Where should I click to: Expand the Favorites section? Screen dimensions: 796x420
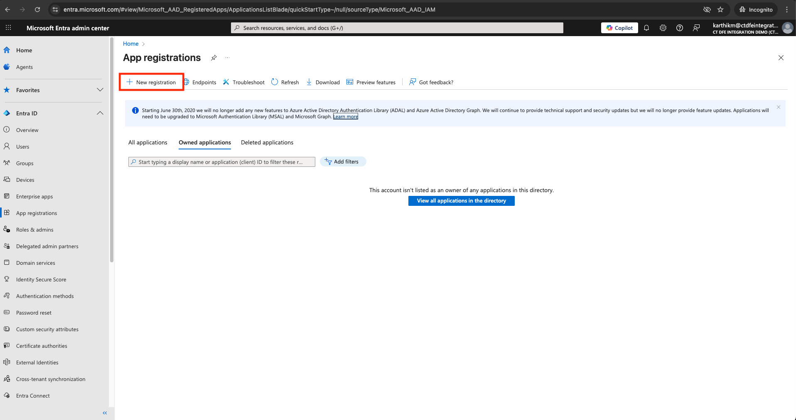(x=100, y=90)
